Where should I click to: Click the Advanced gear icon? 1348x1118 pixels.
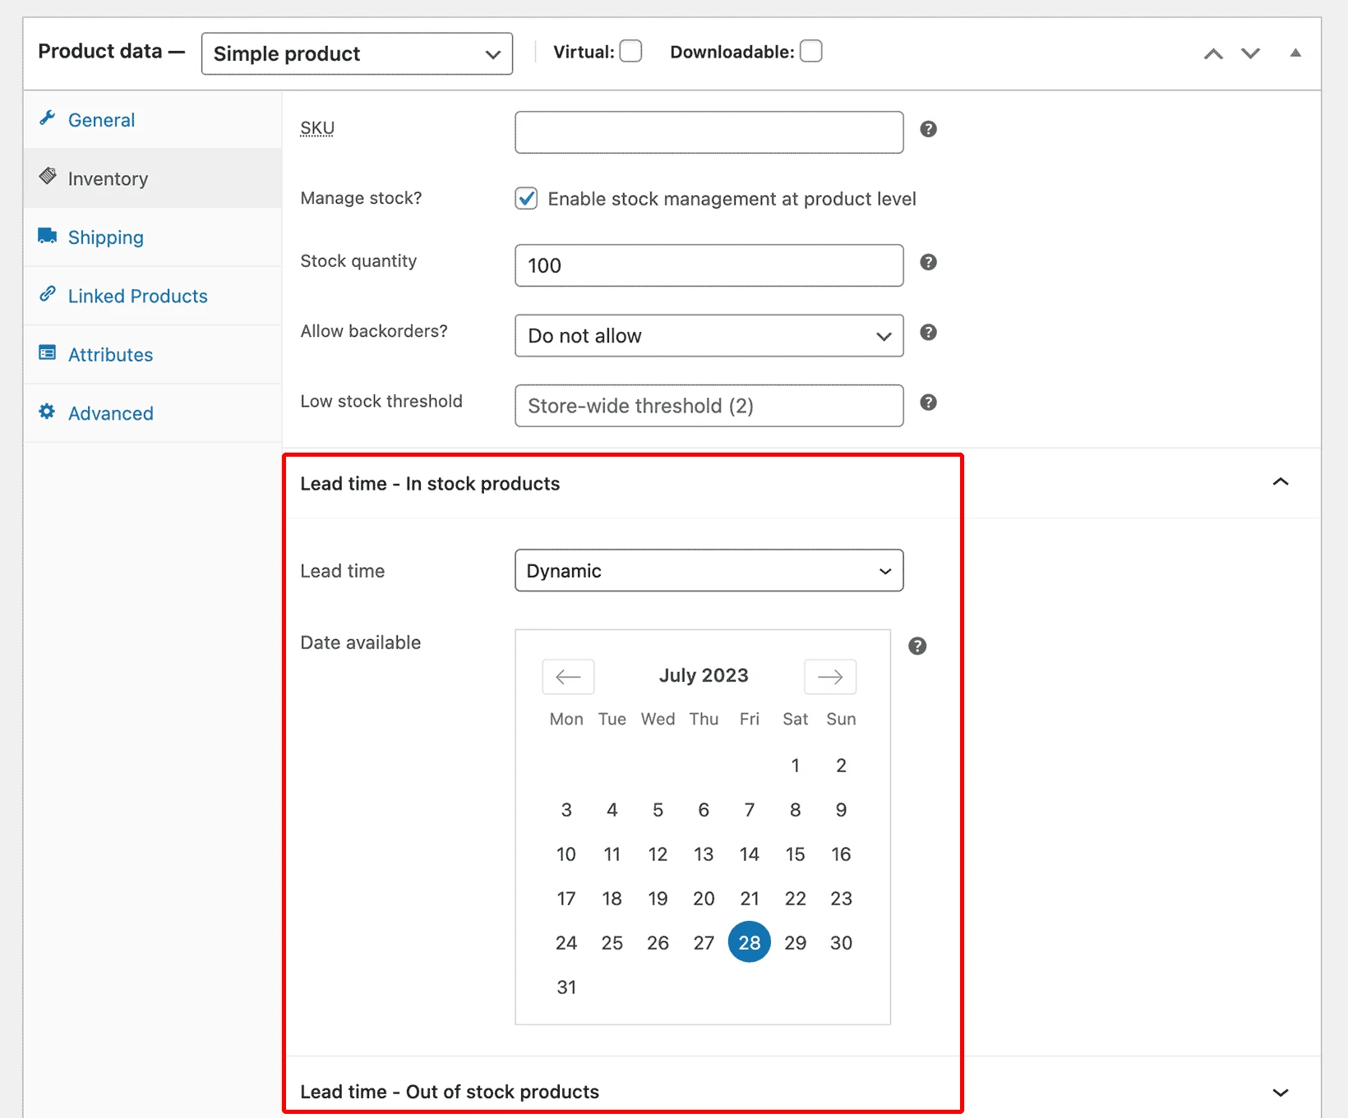47,412
